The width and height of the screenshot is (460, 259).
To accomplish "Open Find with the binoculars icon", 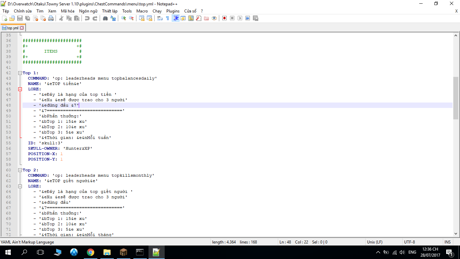I will pos(105,18).
